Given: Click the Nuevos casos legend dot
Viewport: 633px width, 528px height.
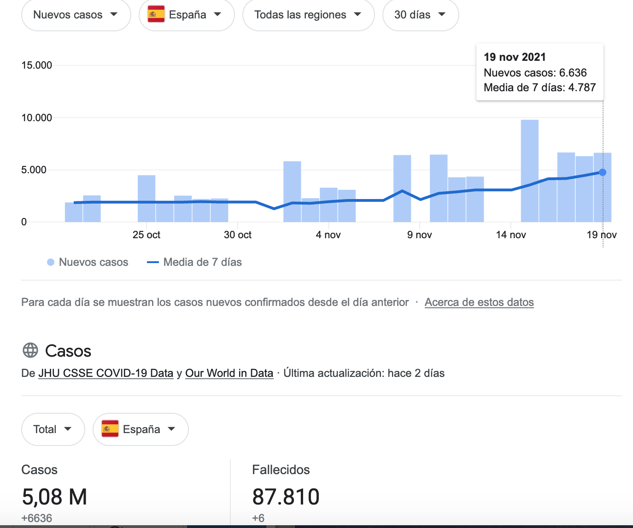Looking at the screenshot, I should 51,262.
